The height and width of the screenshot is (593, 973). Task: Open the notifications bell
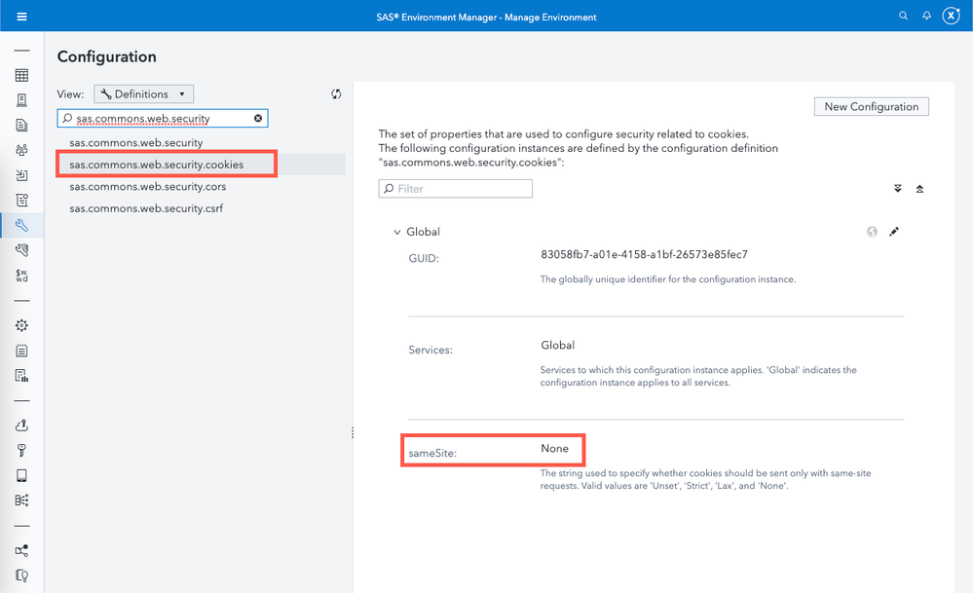926,17
